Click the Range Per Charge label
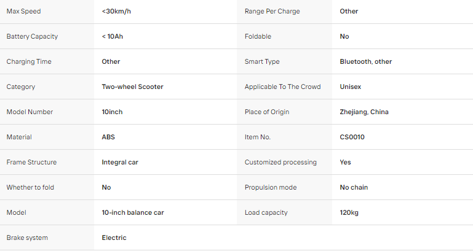The width and height of the screenshot is (473, 251). point(272,12)
